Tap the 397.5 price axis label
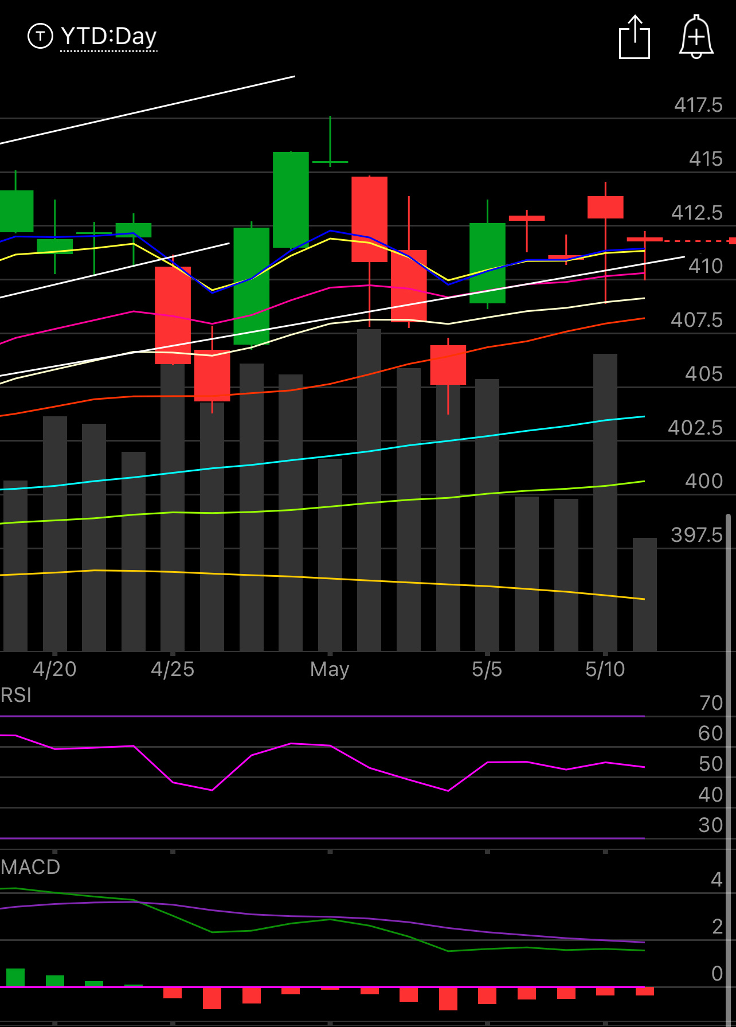Viewport: 736px width, 1027px height. point(697,535)
